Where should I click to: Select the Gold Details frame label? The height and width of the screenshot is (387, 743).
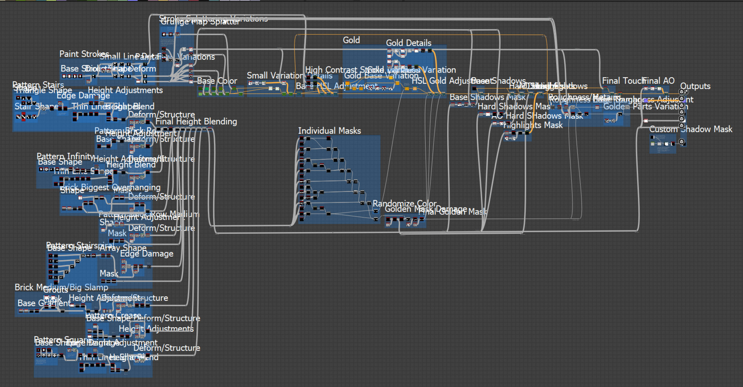click(409, 43)
